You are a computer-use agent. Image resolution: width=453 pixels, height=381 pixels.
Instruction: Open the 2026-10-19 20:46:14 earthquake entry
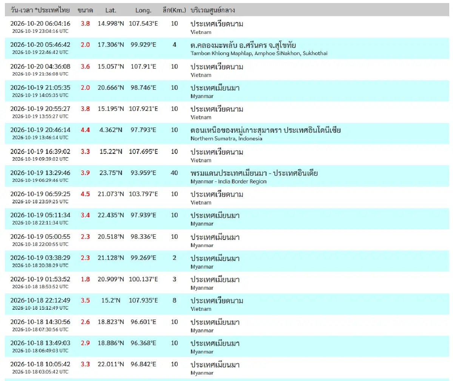click(227, 133)
